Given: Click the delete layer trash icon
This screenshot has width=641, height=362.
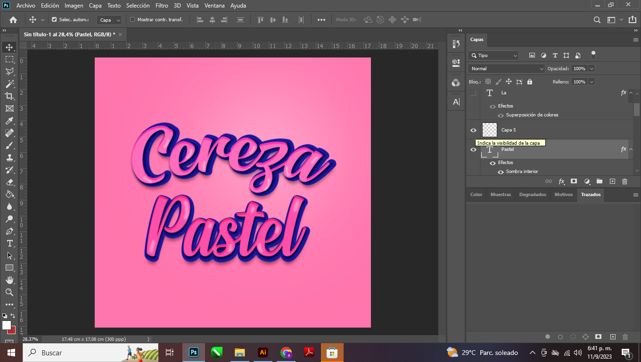Looking at the screenshot, I should coord(625,181).
